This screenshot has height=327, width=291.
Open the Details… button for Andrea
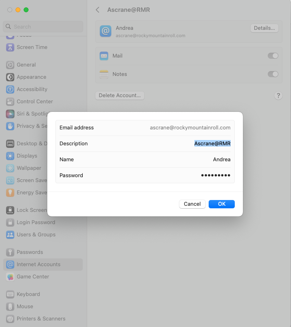[264, 28]
